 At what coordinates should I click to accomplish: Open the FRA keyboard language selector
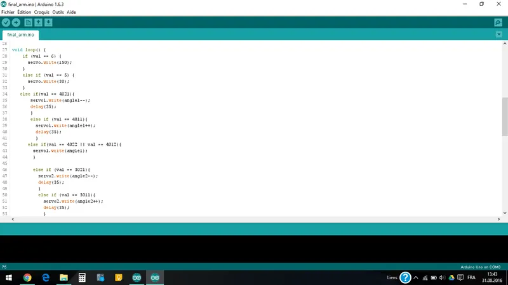471,277
